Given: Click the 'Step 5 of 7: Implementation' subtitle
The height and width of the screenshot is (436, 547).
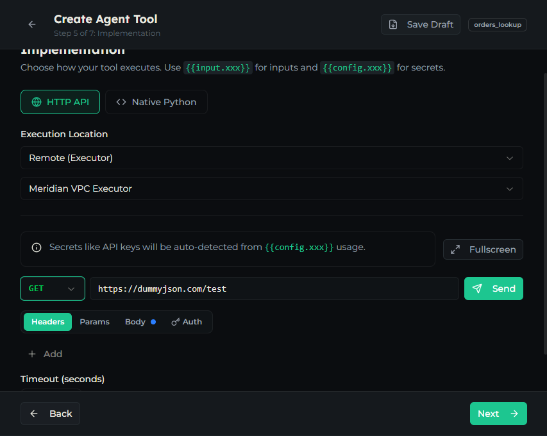Looking at the screenshot, I should (107, 33).
